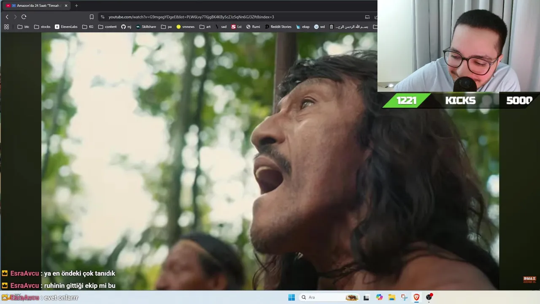The width and height of the screenshot is (540, 304).
Task: Open OBS Studio from the taskbar
Action: click(429, 297)
